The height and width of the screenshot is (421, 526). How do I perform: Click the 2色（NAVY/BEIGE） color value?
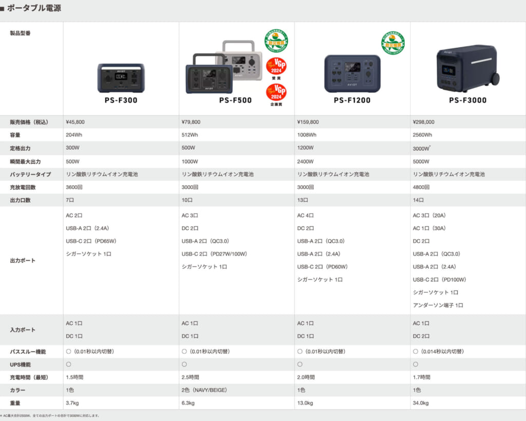coord(204,390)
